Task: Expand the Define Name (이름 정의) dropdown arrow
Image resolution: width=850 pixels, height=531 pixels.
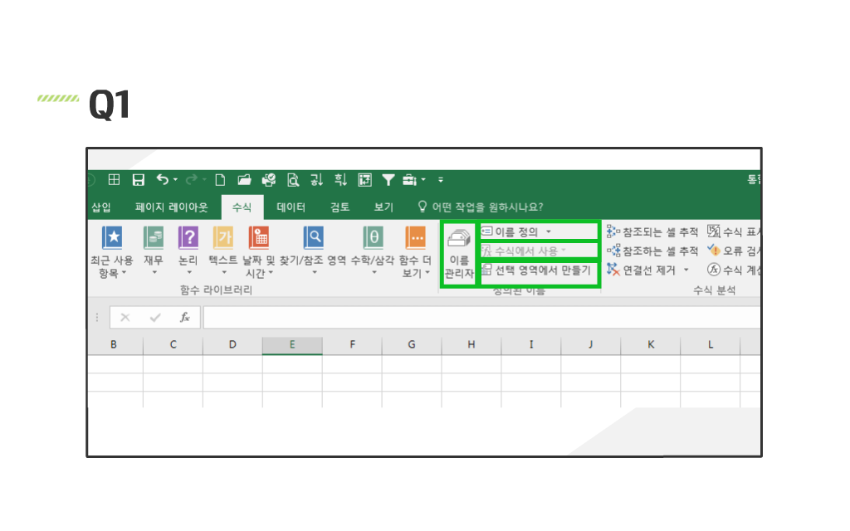Action: pyautogui.click(x=549, y=231)
